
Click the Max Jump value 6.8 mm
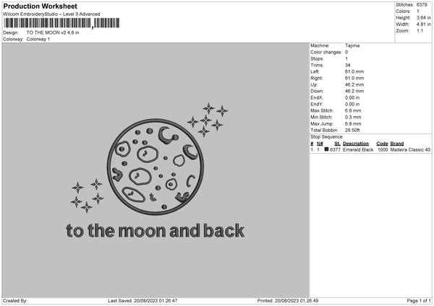pos(353,124)
